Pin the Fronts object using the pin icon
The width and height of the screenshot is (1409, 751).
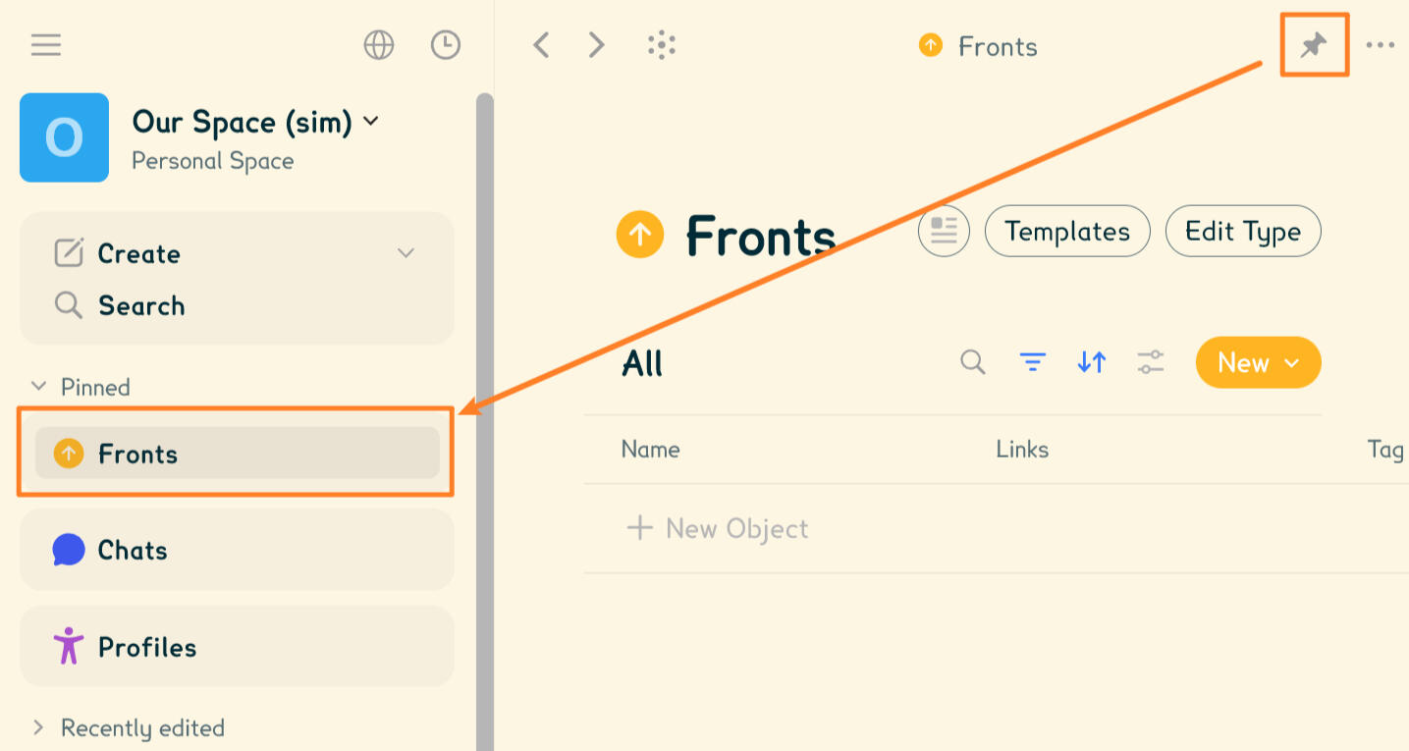pos(1314,44)
